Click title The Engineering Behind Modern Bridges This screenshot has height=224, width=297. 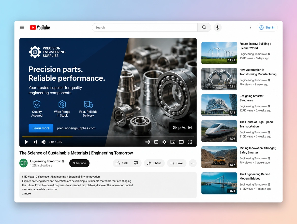(x=255, y=176)
